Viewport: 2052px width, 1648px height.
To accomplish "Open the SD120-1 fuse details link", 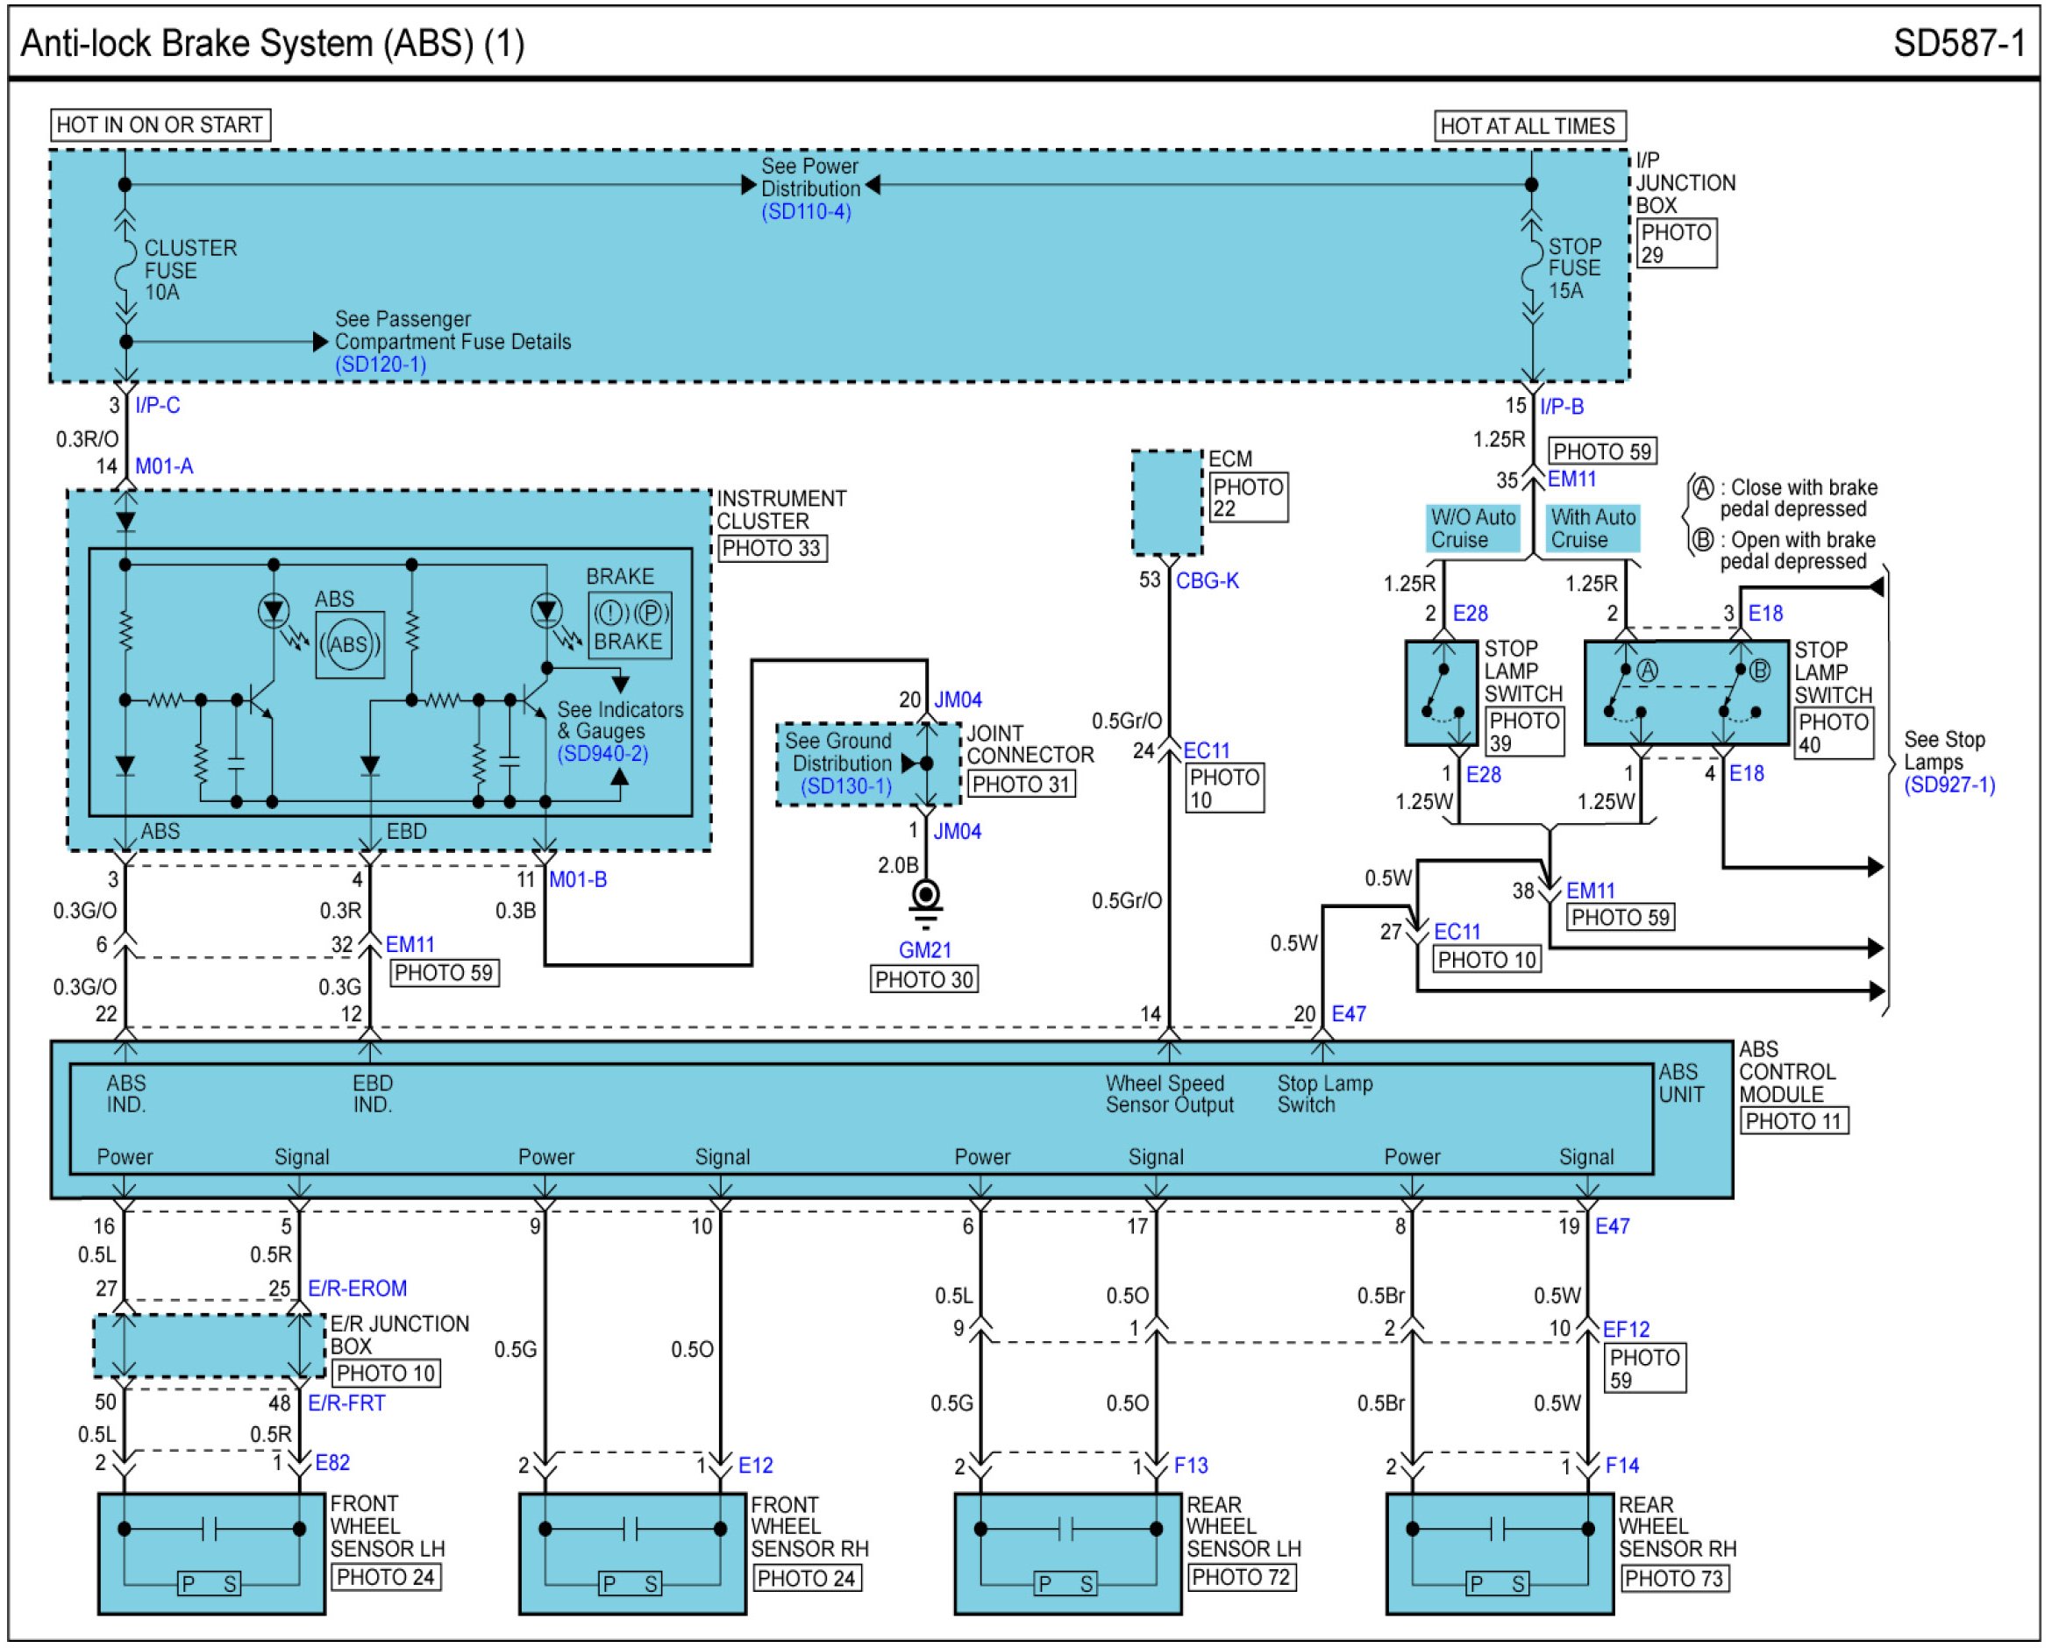I will click(380, 365).
